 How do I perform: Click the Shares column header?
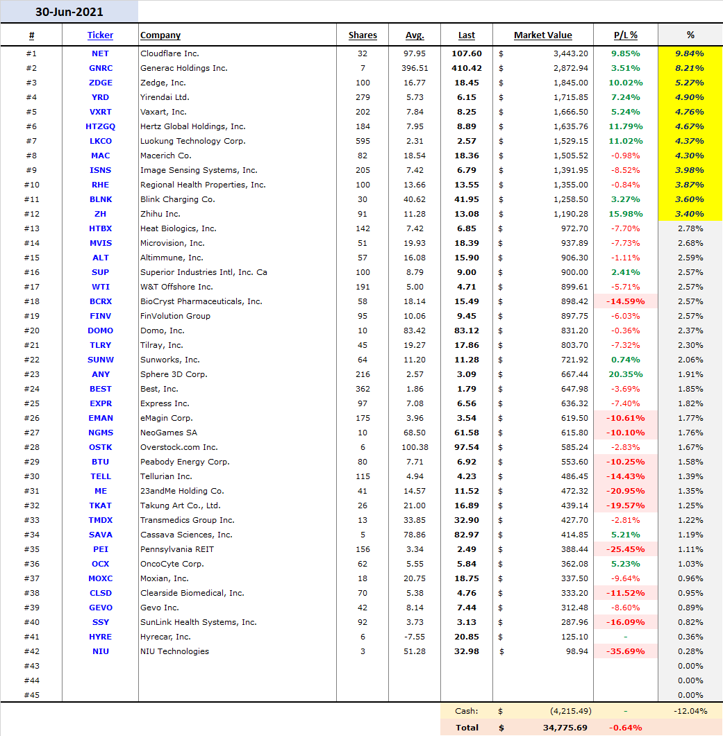point(363,35)
